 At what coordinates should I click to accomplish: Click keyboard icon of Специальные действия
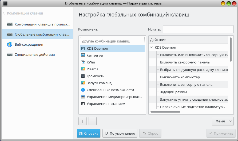[10, 54]
